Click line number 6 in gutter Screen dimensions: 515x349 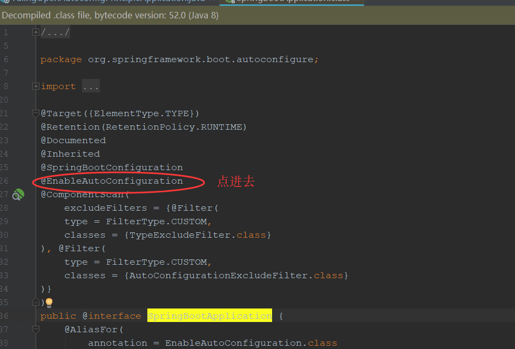(6, 59)
